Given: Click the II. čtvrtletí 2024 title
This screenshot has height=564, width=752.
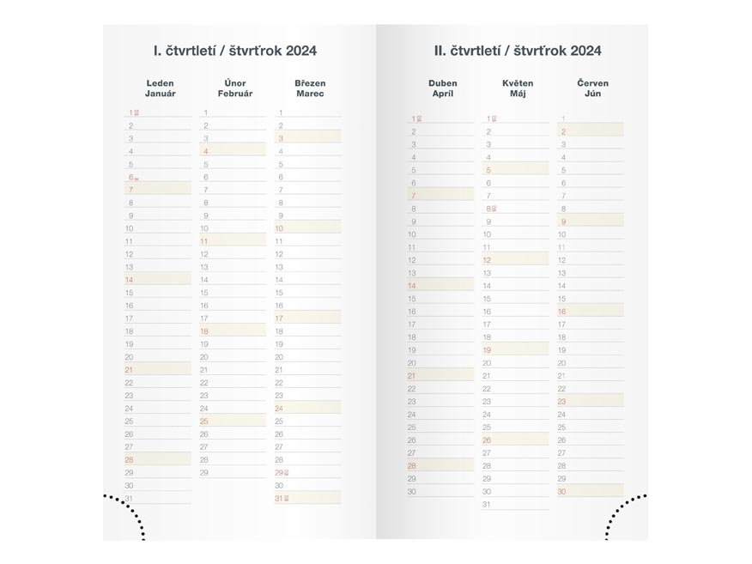Looking at the screenshot, I should (x=518, y=51).
